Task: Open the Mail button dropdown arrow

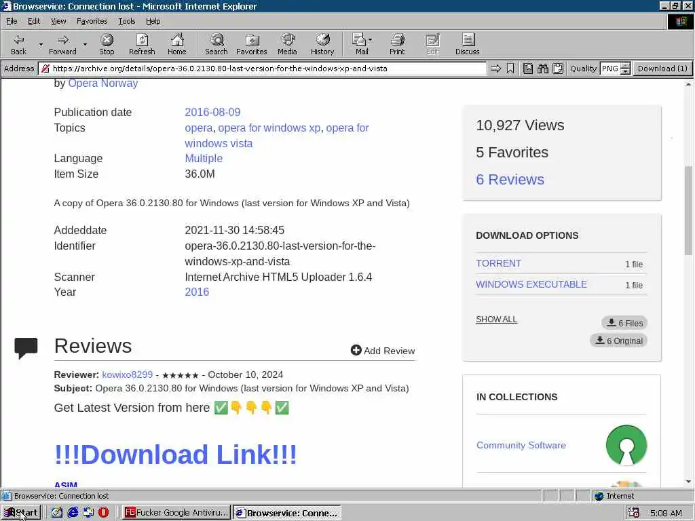Action: 370,40
